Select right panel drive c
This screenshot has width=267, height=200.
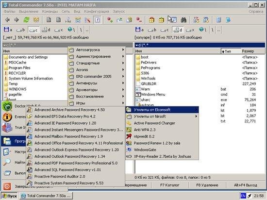(x=164, y=30)
